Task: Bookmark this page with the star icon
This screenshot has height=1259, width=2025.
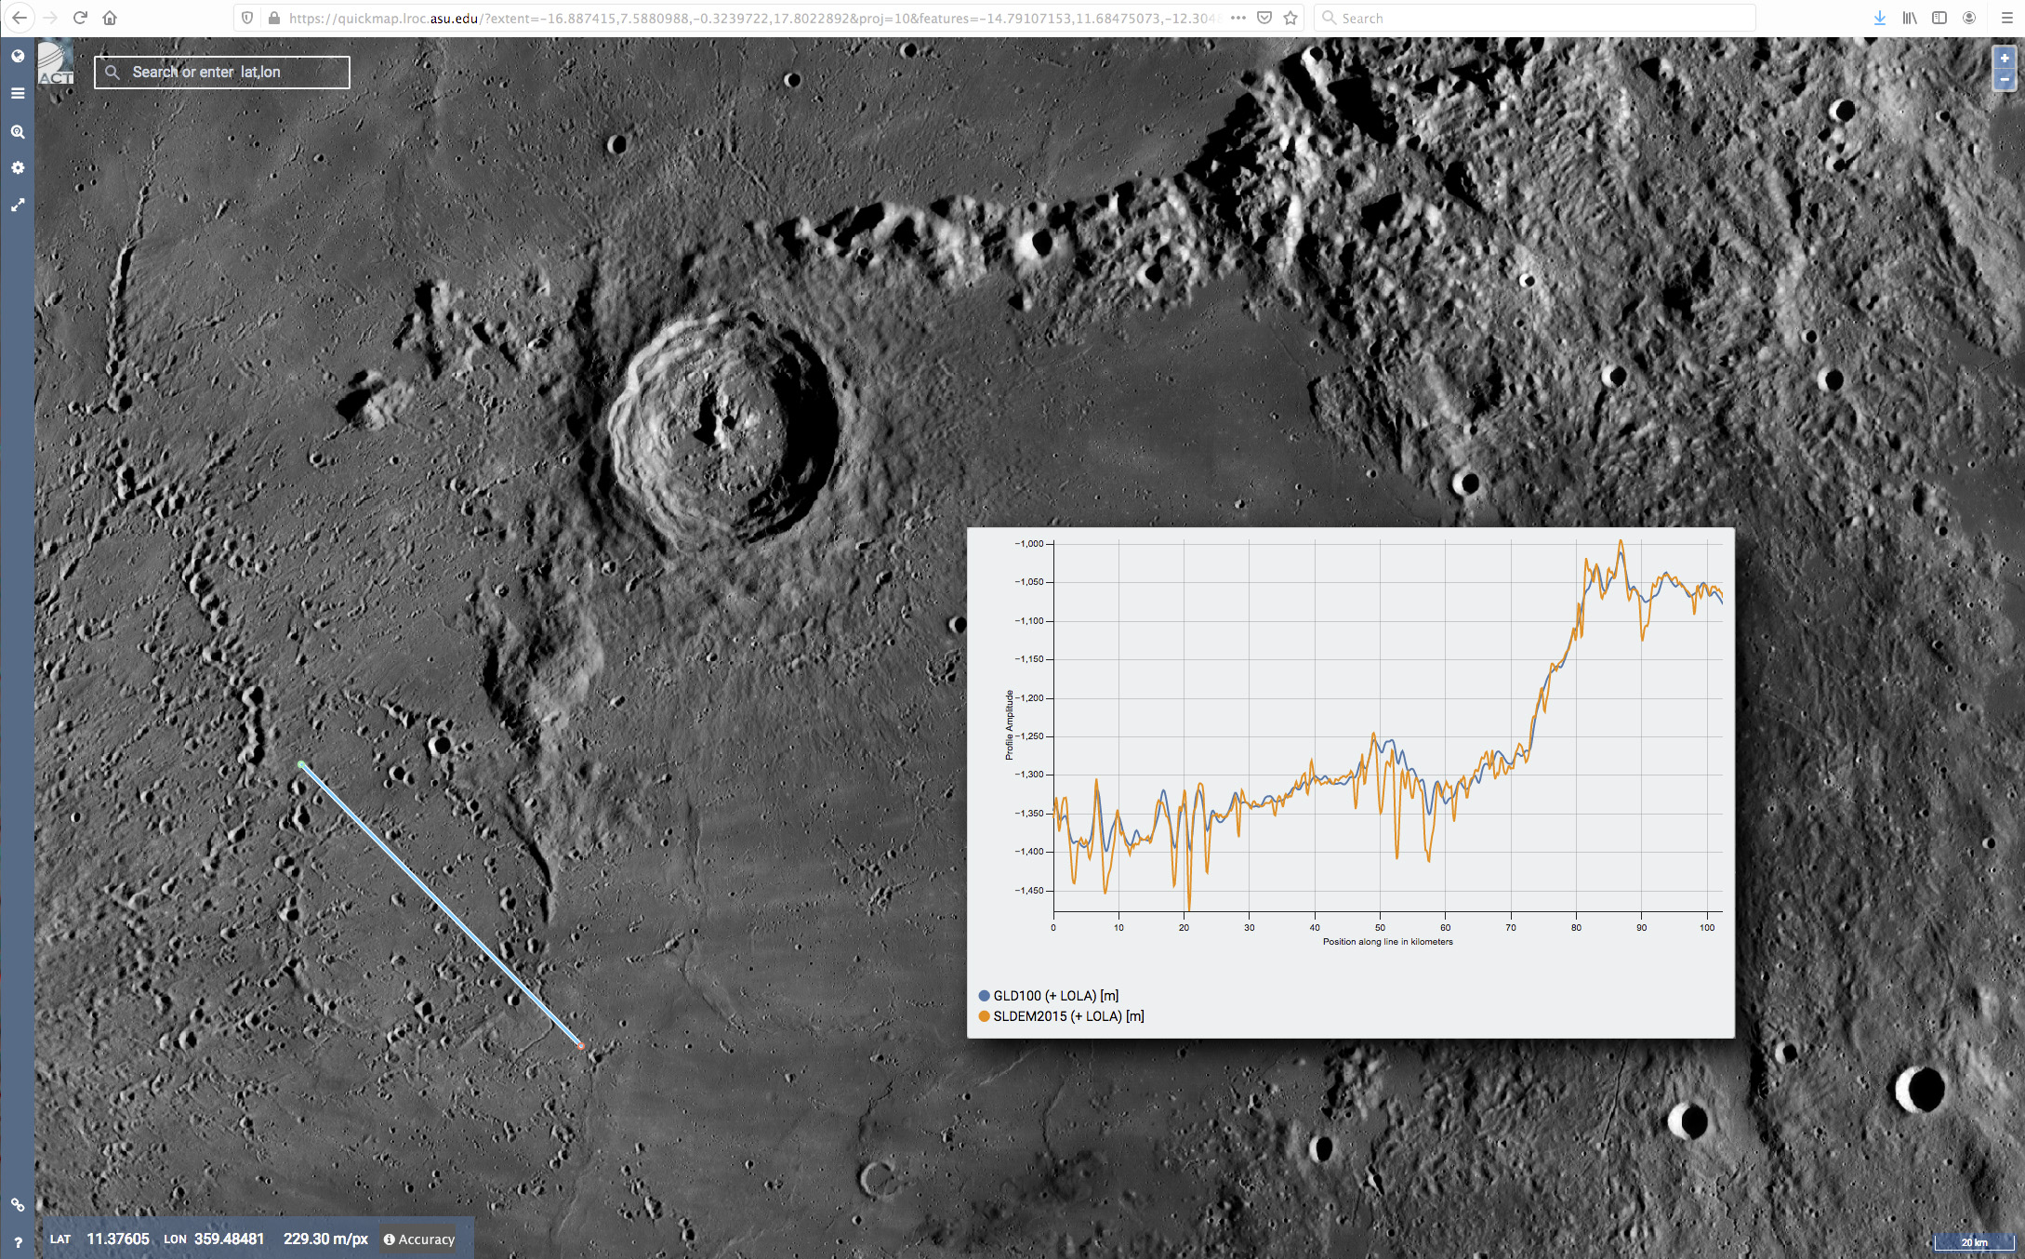Action: (x=1290, y=18)
